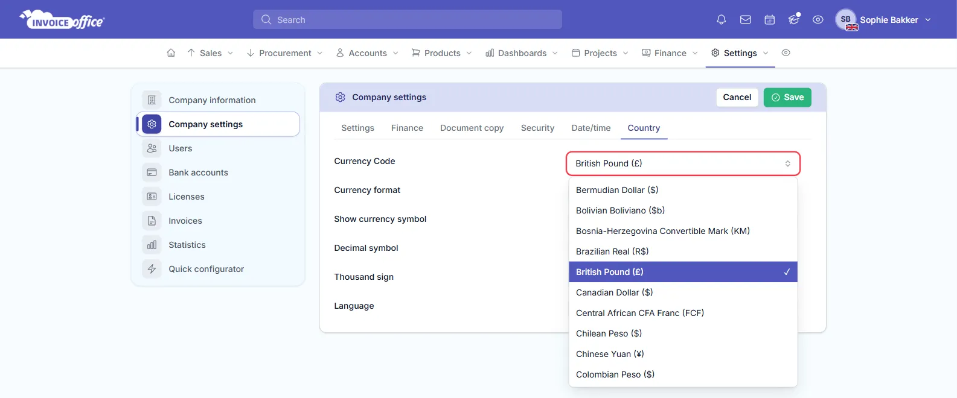Screen dimensions: 957x398
Task: Open the Settings menu in nav bar
Action: (740, 53)
